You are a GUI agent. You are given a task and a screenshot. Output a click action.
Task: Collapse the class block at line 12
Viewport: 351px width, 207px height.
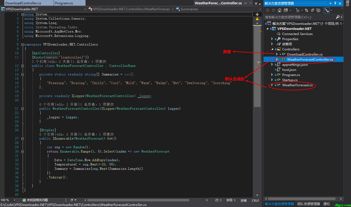pyautogui.click(x=22, y=66)
